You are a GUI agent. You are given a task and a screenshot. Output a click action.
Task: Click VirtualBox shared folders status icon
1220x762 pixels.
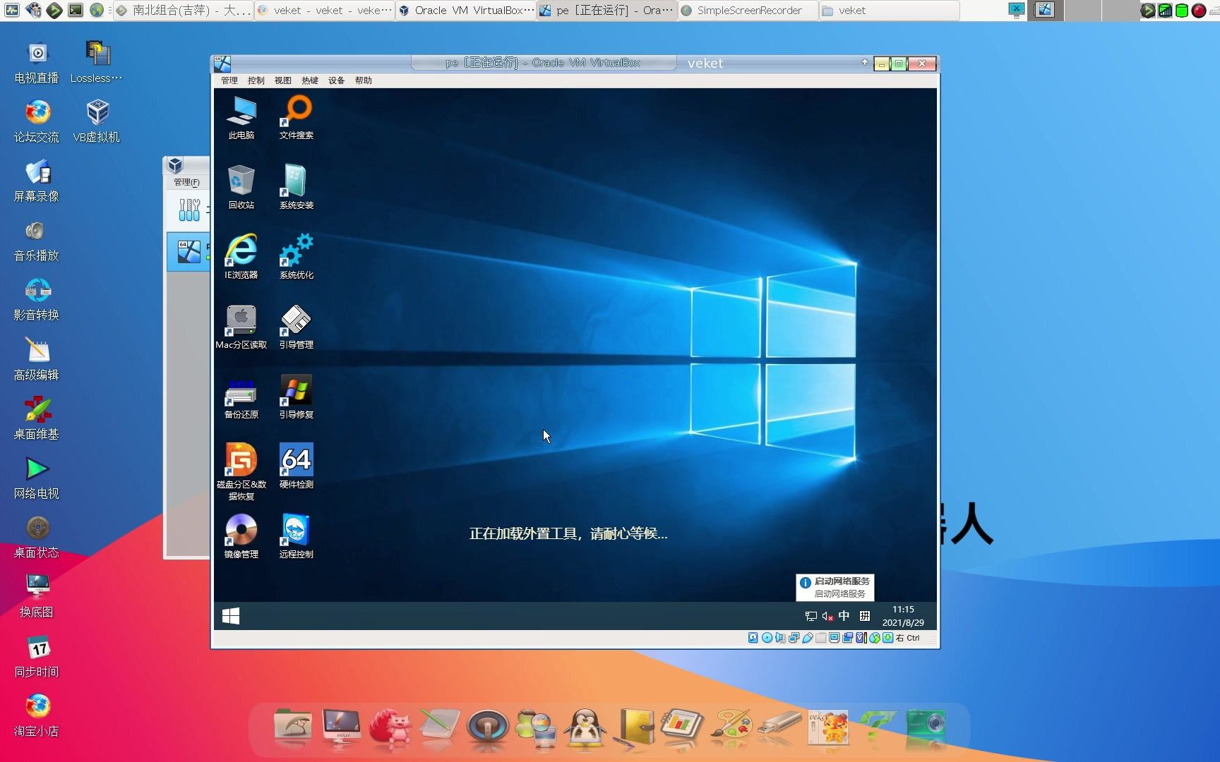pos(820,638)
